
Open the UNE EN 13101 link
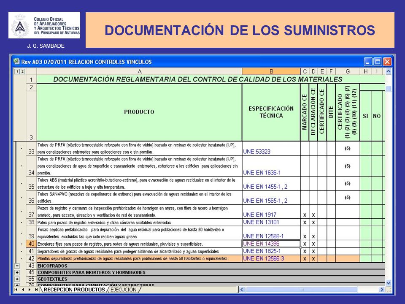click(261, 222)
